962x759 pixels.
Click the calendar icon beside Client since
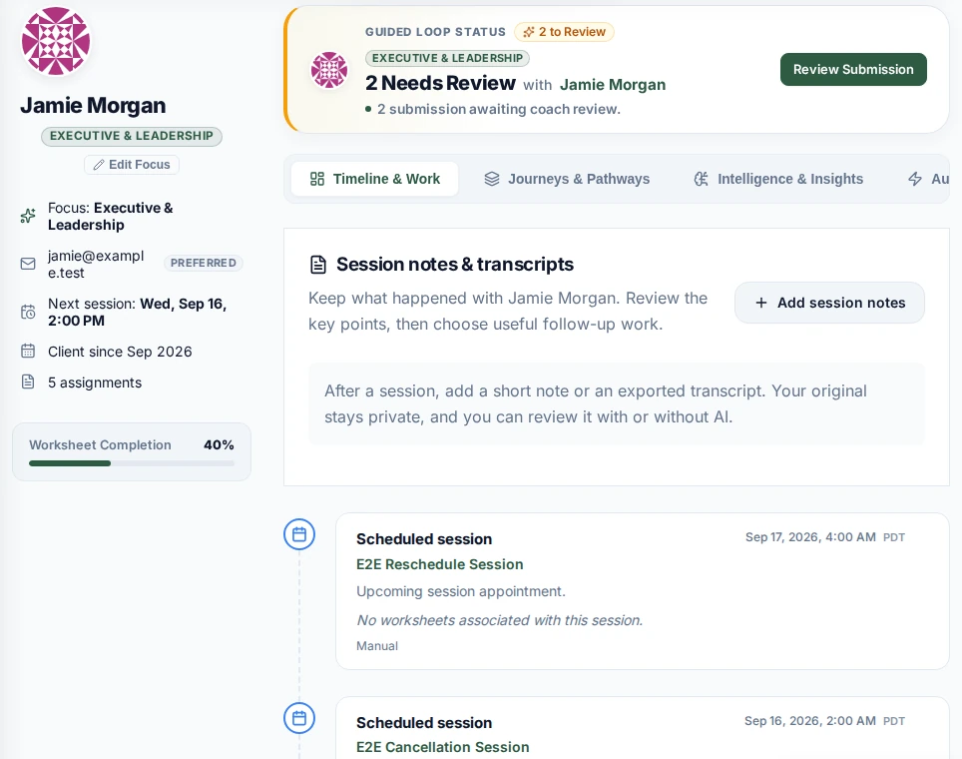click(x=28, y=352)
